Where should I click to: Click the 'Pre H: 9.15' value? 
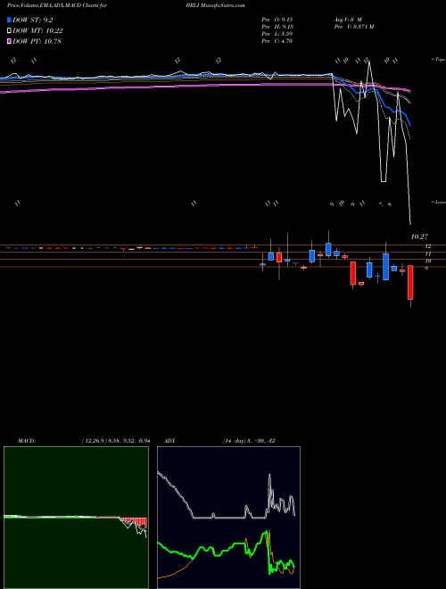277,26
